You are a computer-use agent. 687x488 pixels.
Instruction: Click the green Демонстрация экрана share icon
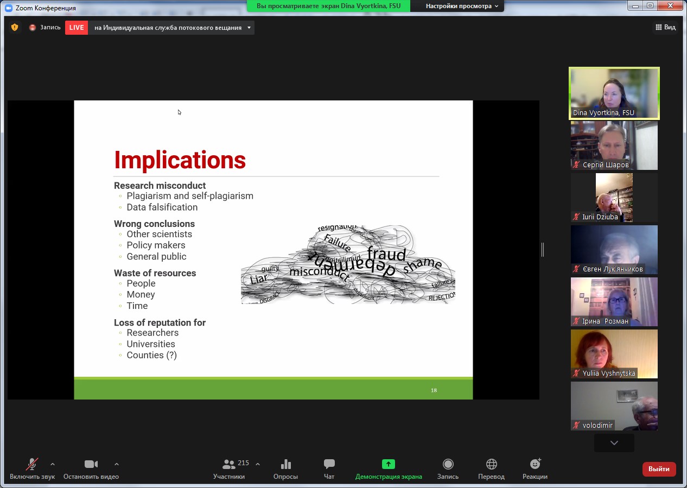388,464
